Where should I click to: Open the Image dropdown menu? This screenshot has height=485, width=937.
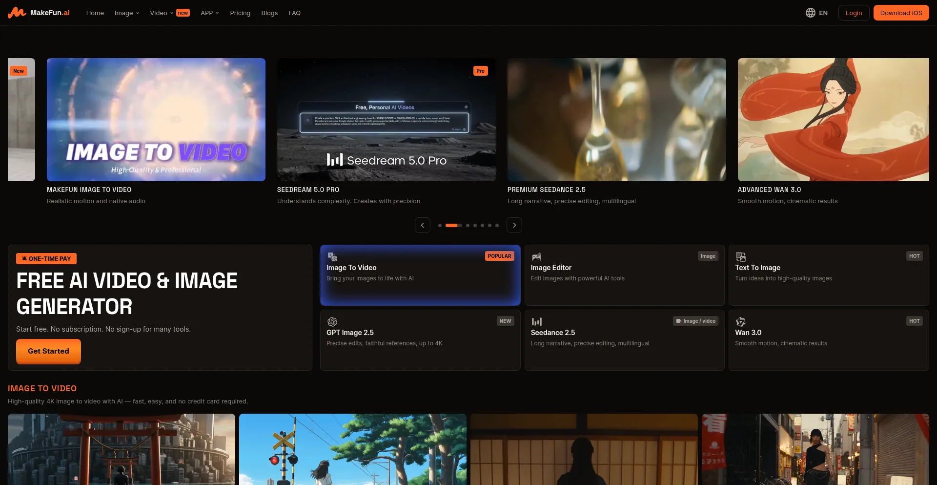pyautogui.click(x=127, y=13)
